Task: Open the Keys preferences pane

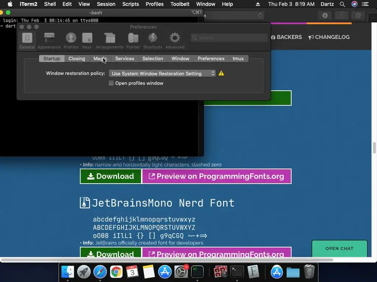Action: 87,41
